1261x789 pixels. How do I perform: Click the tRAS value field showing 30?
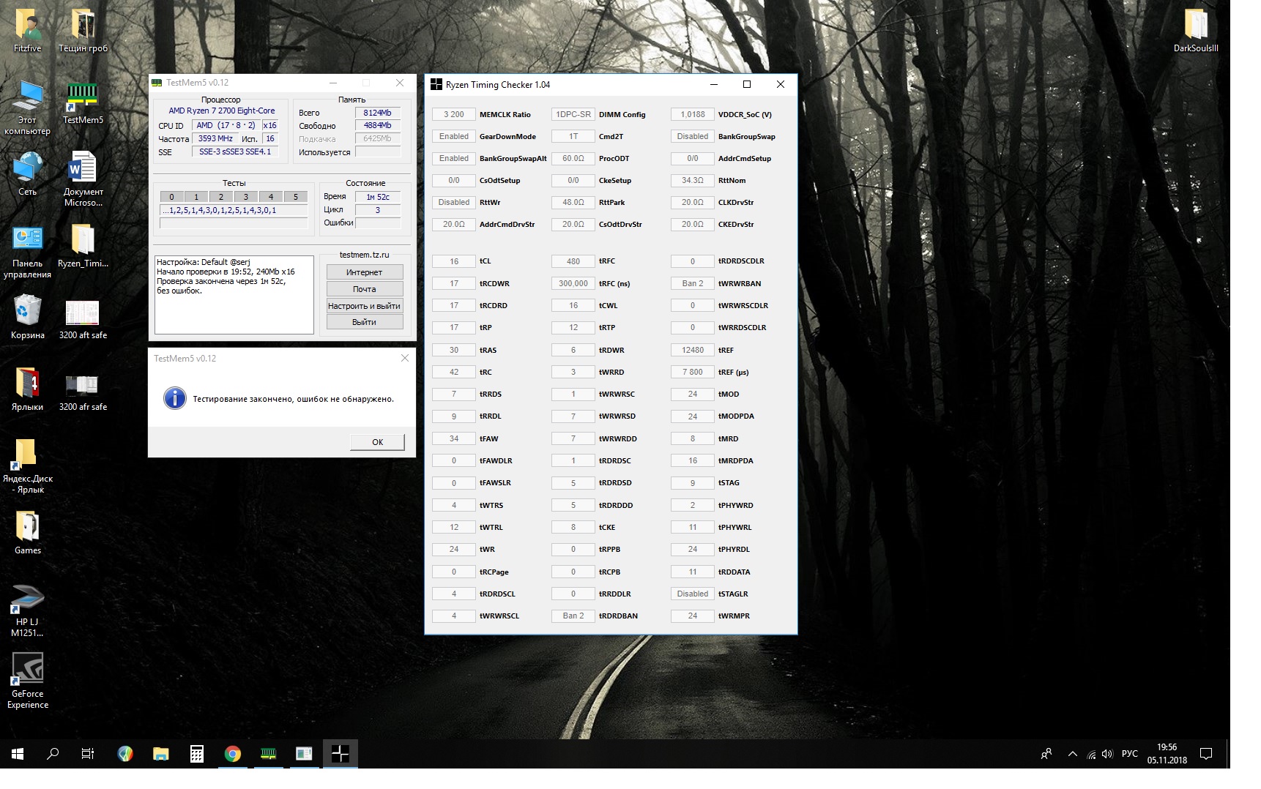454,350
